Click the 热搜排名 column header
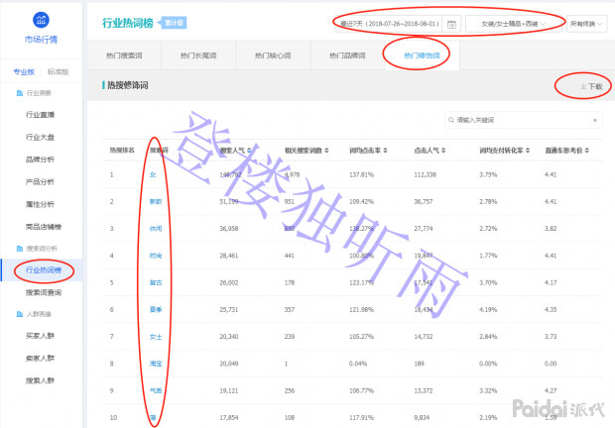The image size is (615, 428). [x=122, y=151]
